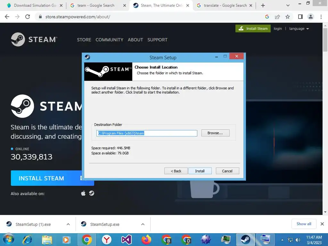The height and width of the screenshot is (246, 328).
Task: Close the downloads bar
Action: [x=322, y=224]
